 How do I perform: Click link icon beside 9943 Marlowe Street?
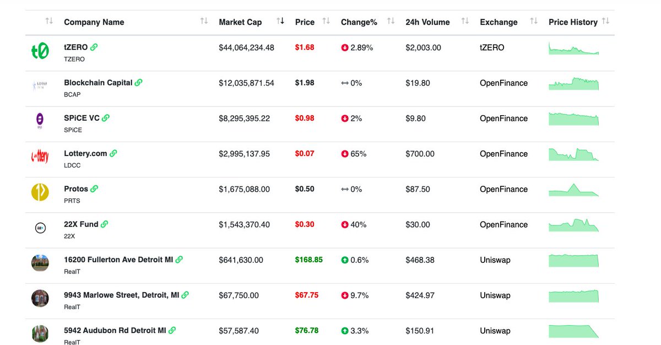click(185, 295)
